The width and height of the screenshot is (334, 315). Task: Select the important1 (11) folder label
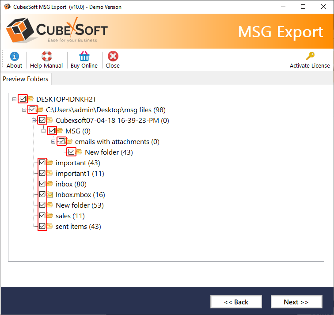point(80,174)
